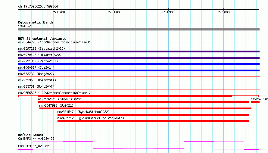Viewport: 268px width, 153px height.
Task: Open variant esv3644798 (1000GenomesConsortiumPhase3)
Action: click(x=54, y=42)
